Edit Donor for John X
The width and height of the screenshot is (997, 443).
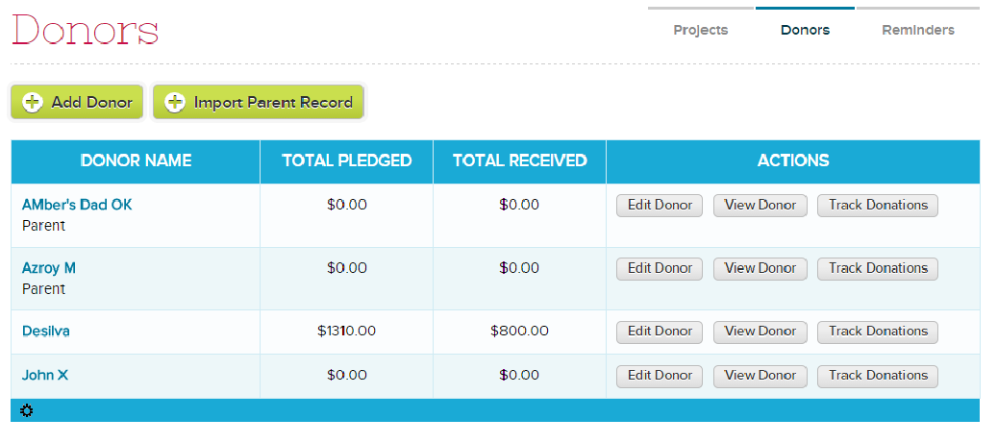pos(660,376)
